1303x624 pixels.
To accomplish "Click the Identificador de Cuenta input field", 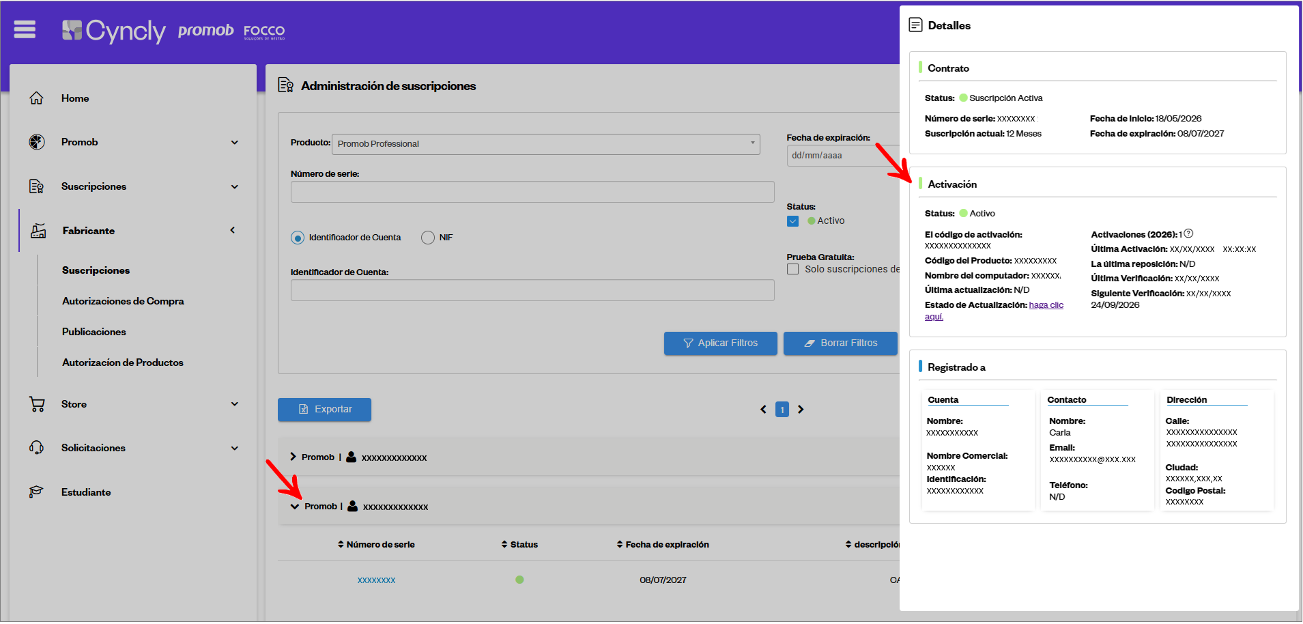I will (x=532, y=290).
